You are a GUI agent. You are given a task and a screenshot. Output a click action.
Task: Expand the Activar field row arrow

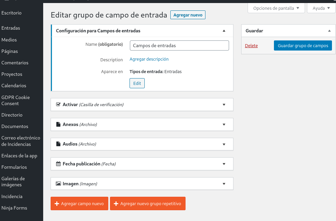point(224,105)
